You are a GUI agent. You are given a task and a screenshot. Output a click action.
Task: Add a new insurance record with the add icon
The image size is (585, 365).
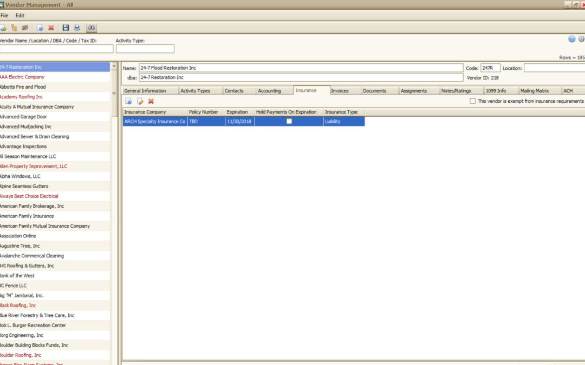pos(128,101)
